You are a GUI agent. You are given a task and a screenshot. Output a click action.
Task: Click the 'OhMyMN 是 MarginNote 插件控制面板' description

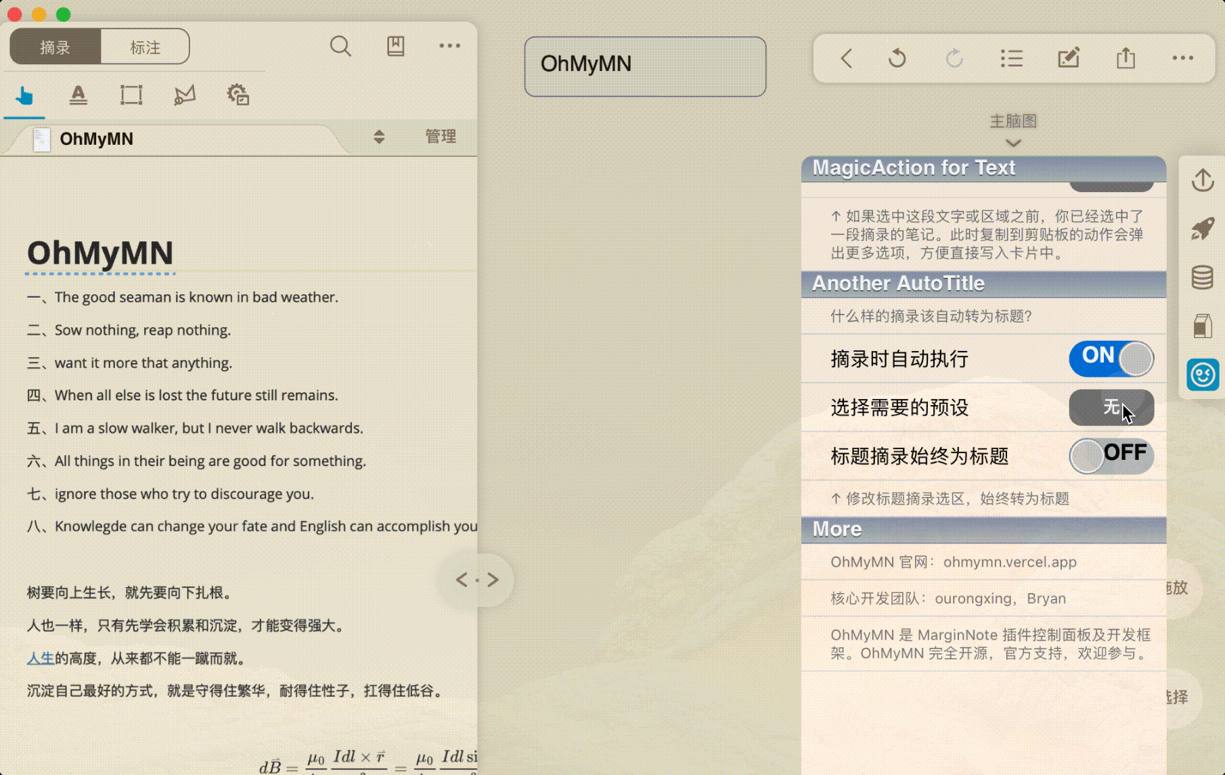pos(991,644)
